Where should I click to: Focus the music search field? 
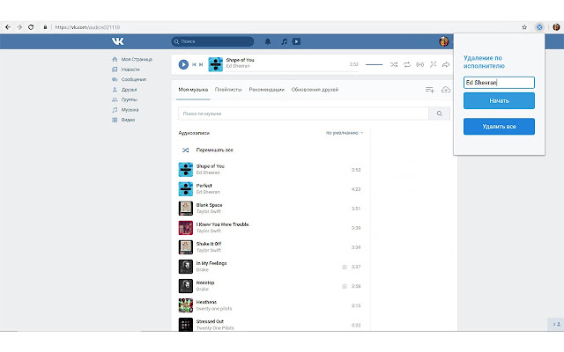point(303,114)
